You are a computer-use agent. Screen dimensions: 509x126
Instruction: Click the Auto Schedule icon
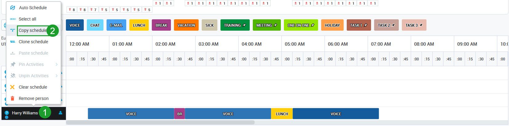click(13, 8)
